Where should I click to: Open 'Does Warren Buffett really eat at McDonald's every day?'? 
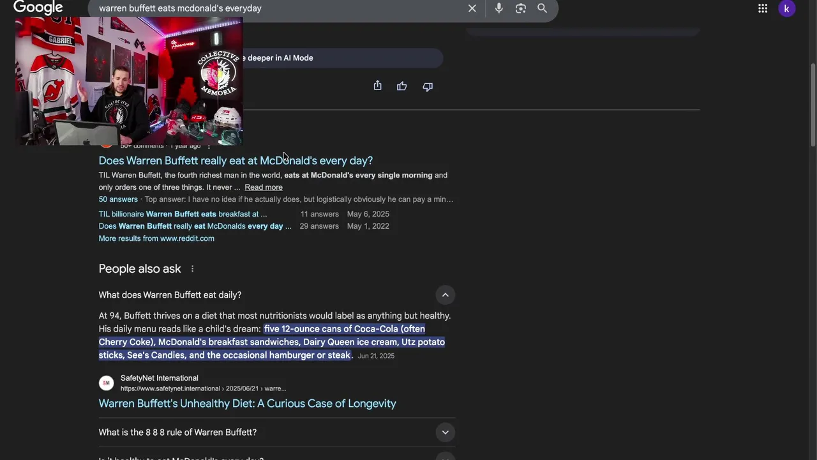point(236,160)
